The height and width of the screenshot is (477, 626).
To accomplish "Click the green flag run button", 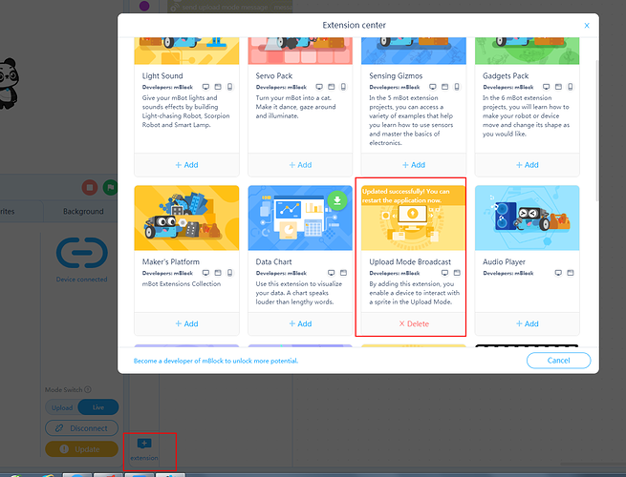I will point(110,187).
